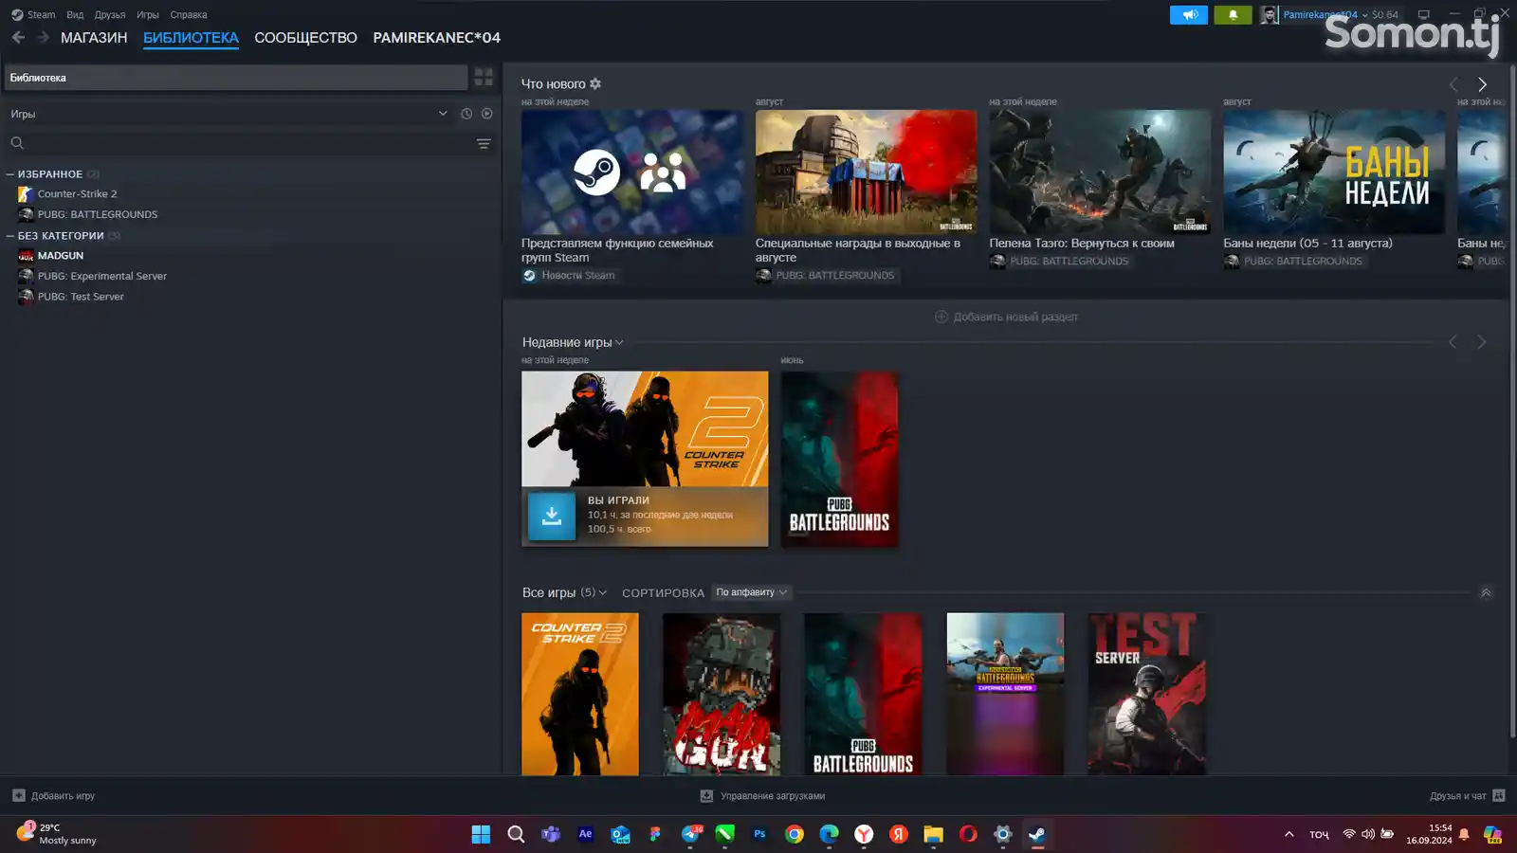Sort games by recent activity clock icon
1517x853 pixels.
466,114
